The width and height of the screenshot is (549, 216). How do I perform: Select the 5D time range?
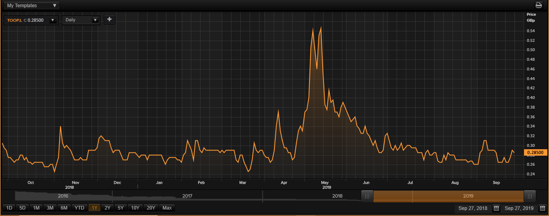point(22,208)
